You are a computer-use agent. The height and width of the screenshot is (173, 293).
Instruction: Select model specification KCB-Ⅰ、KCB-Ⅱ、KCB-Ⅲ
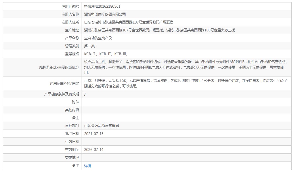(x=106, y=54)
